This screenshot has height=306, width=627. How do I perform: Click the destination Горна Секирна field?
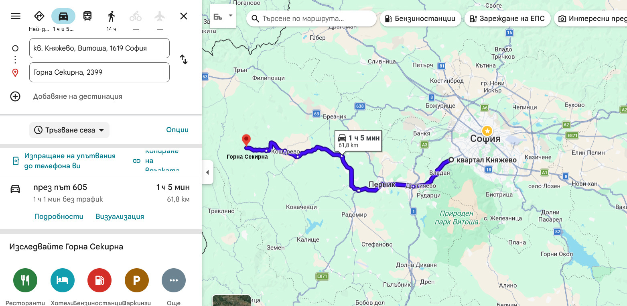click(99, 72)
